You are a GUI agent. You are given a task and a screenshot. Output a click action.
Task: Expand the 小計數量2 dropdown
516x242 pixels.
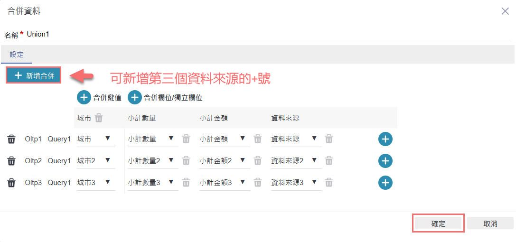click(153, 161)
